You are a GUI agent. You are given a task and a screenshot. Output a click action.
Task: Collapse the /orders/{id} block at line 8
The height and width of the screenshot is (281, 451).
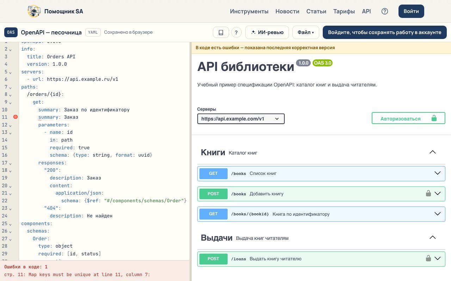click(10, 95)
